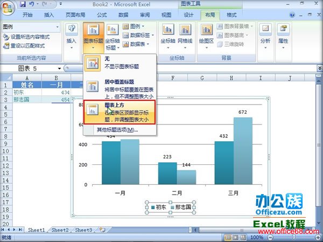Open 其他标题选项(M)...
323x242 pixels.
pos(117,130)
